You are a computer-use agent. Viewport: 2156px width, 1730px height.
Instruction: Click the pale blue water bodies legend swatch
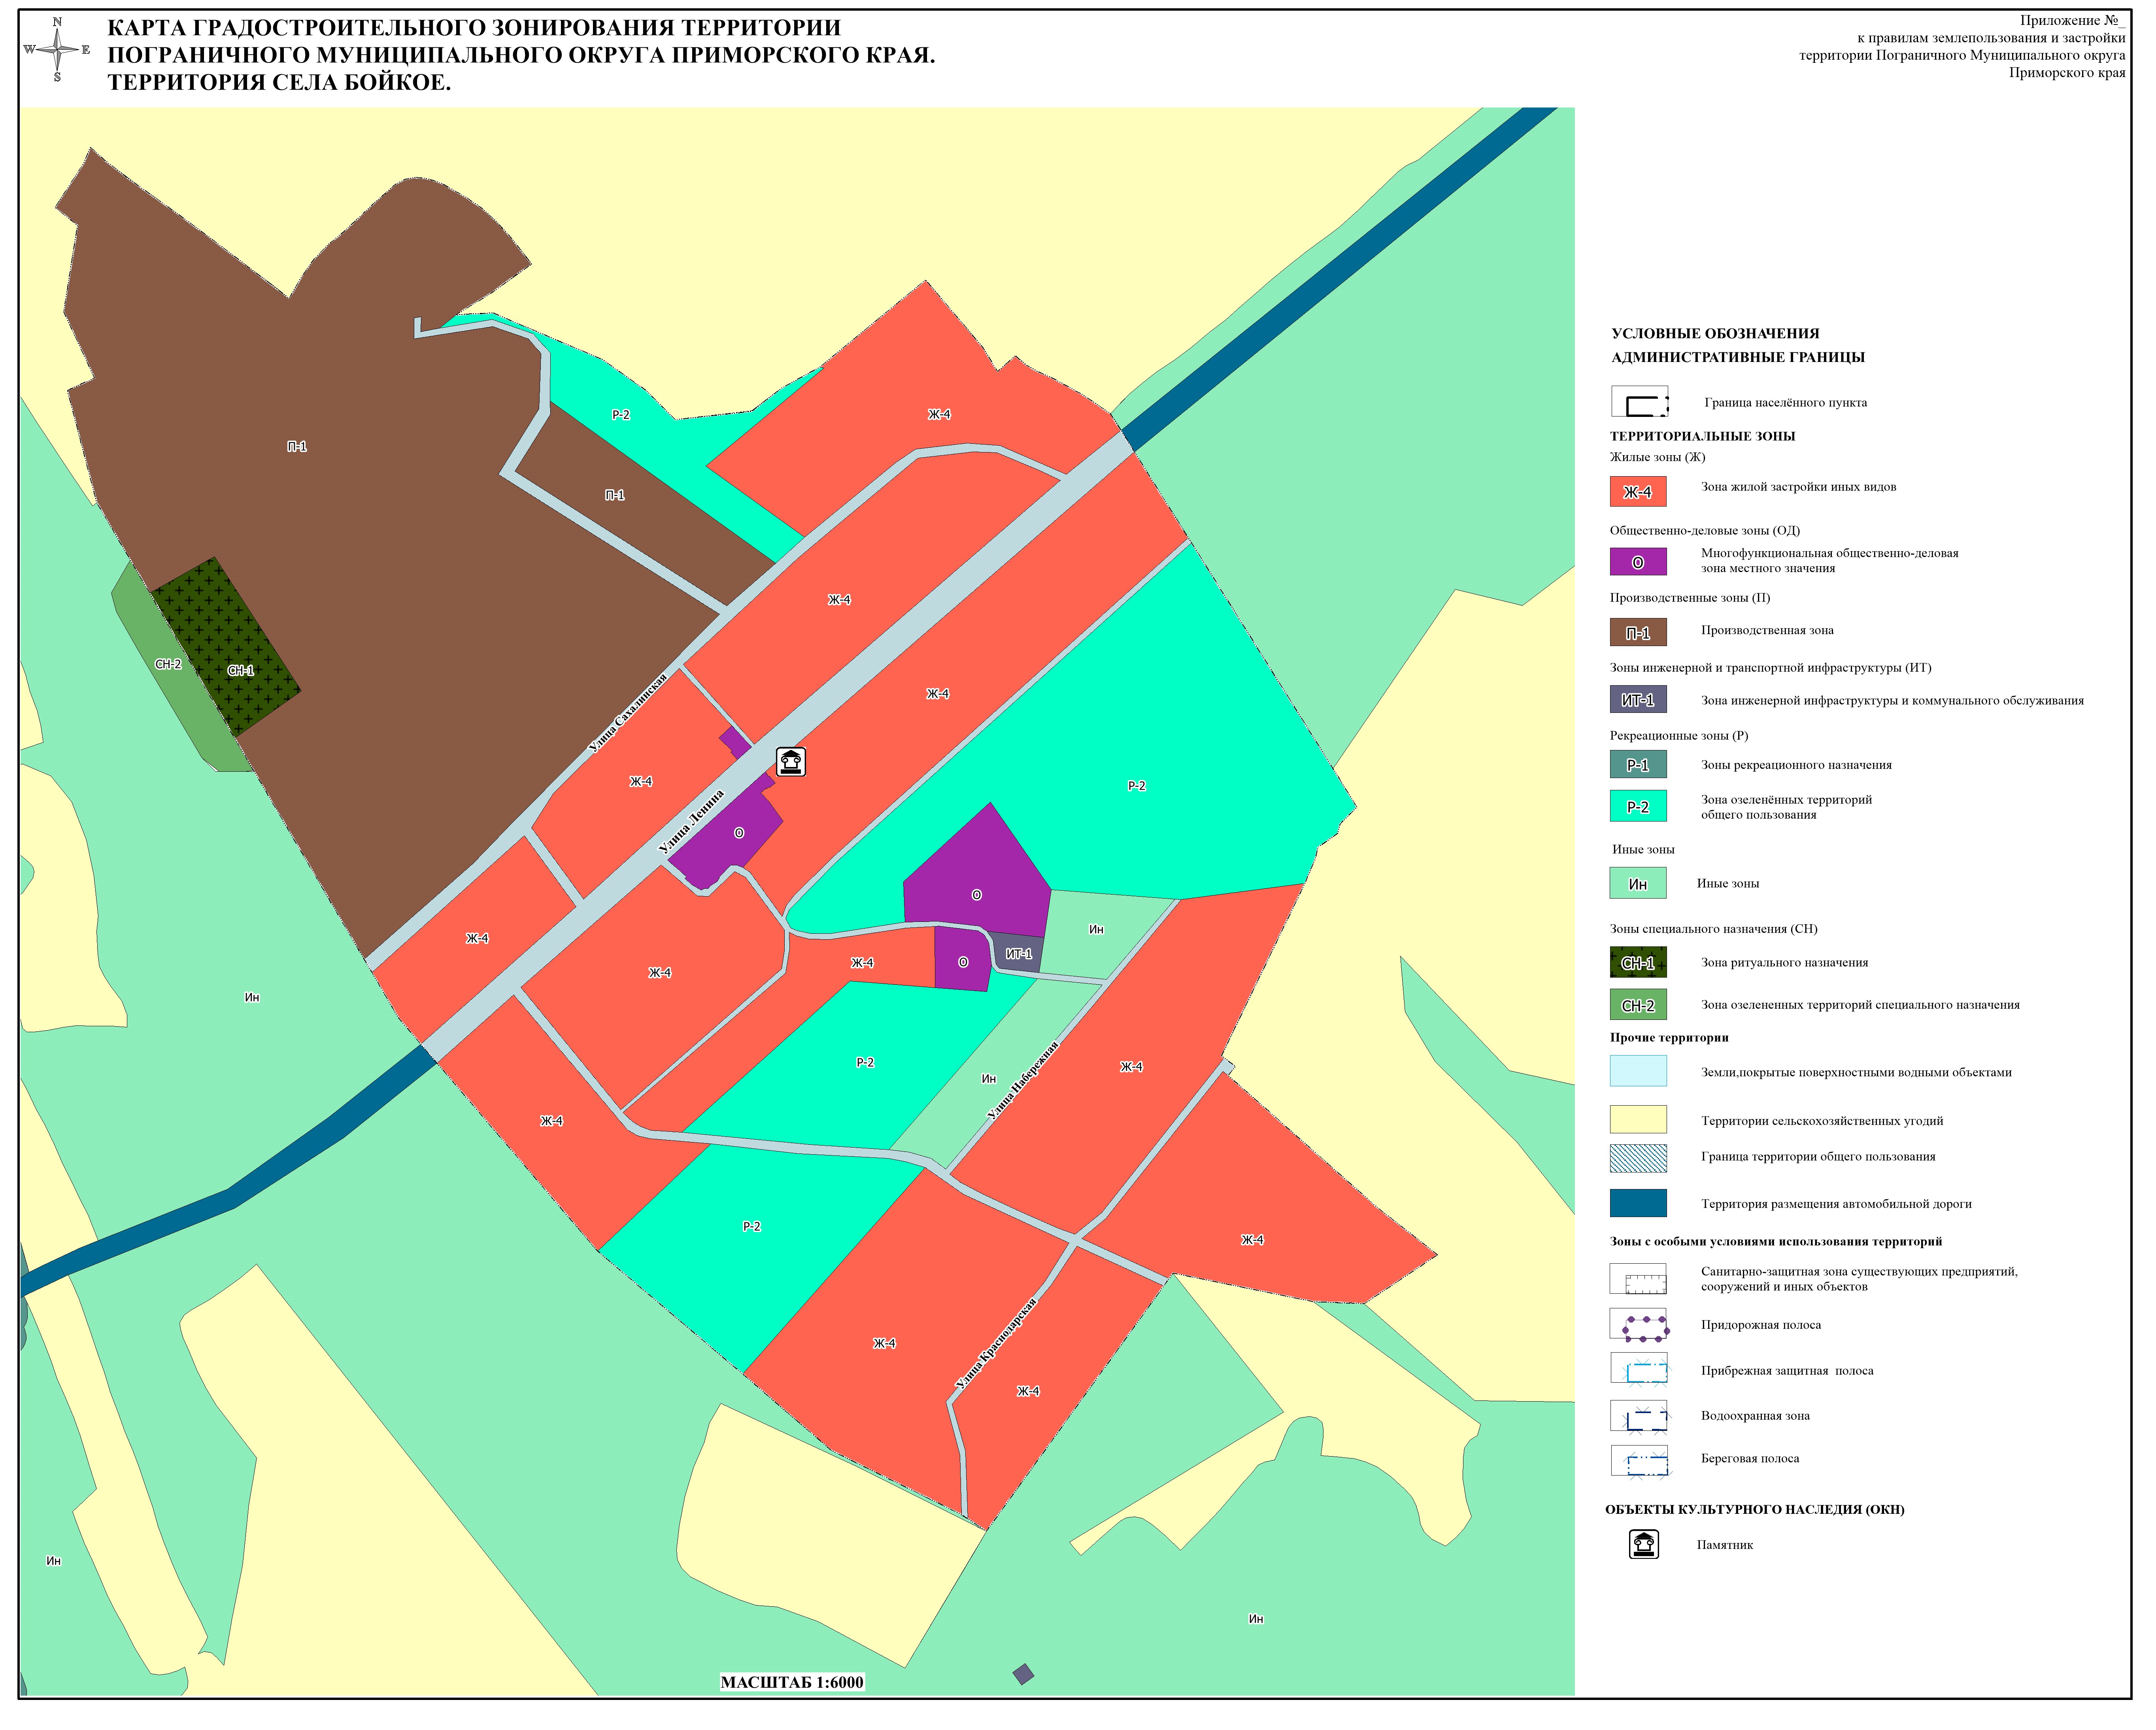click(1638, 1070)
